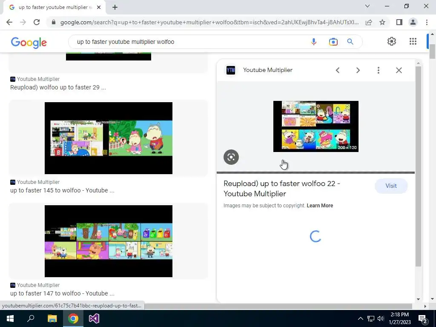Open the taskbar clock showing 2:18 PM
The height and width of the screenshot is (327, 436).
point(399,318)
